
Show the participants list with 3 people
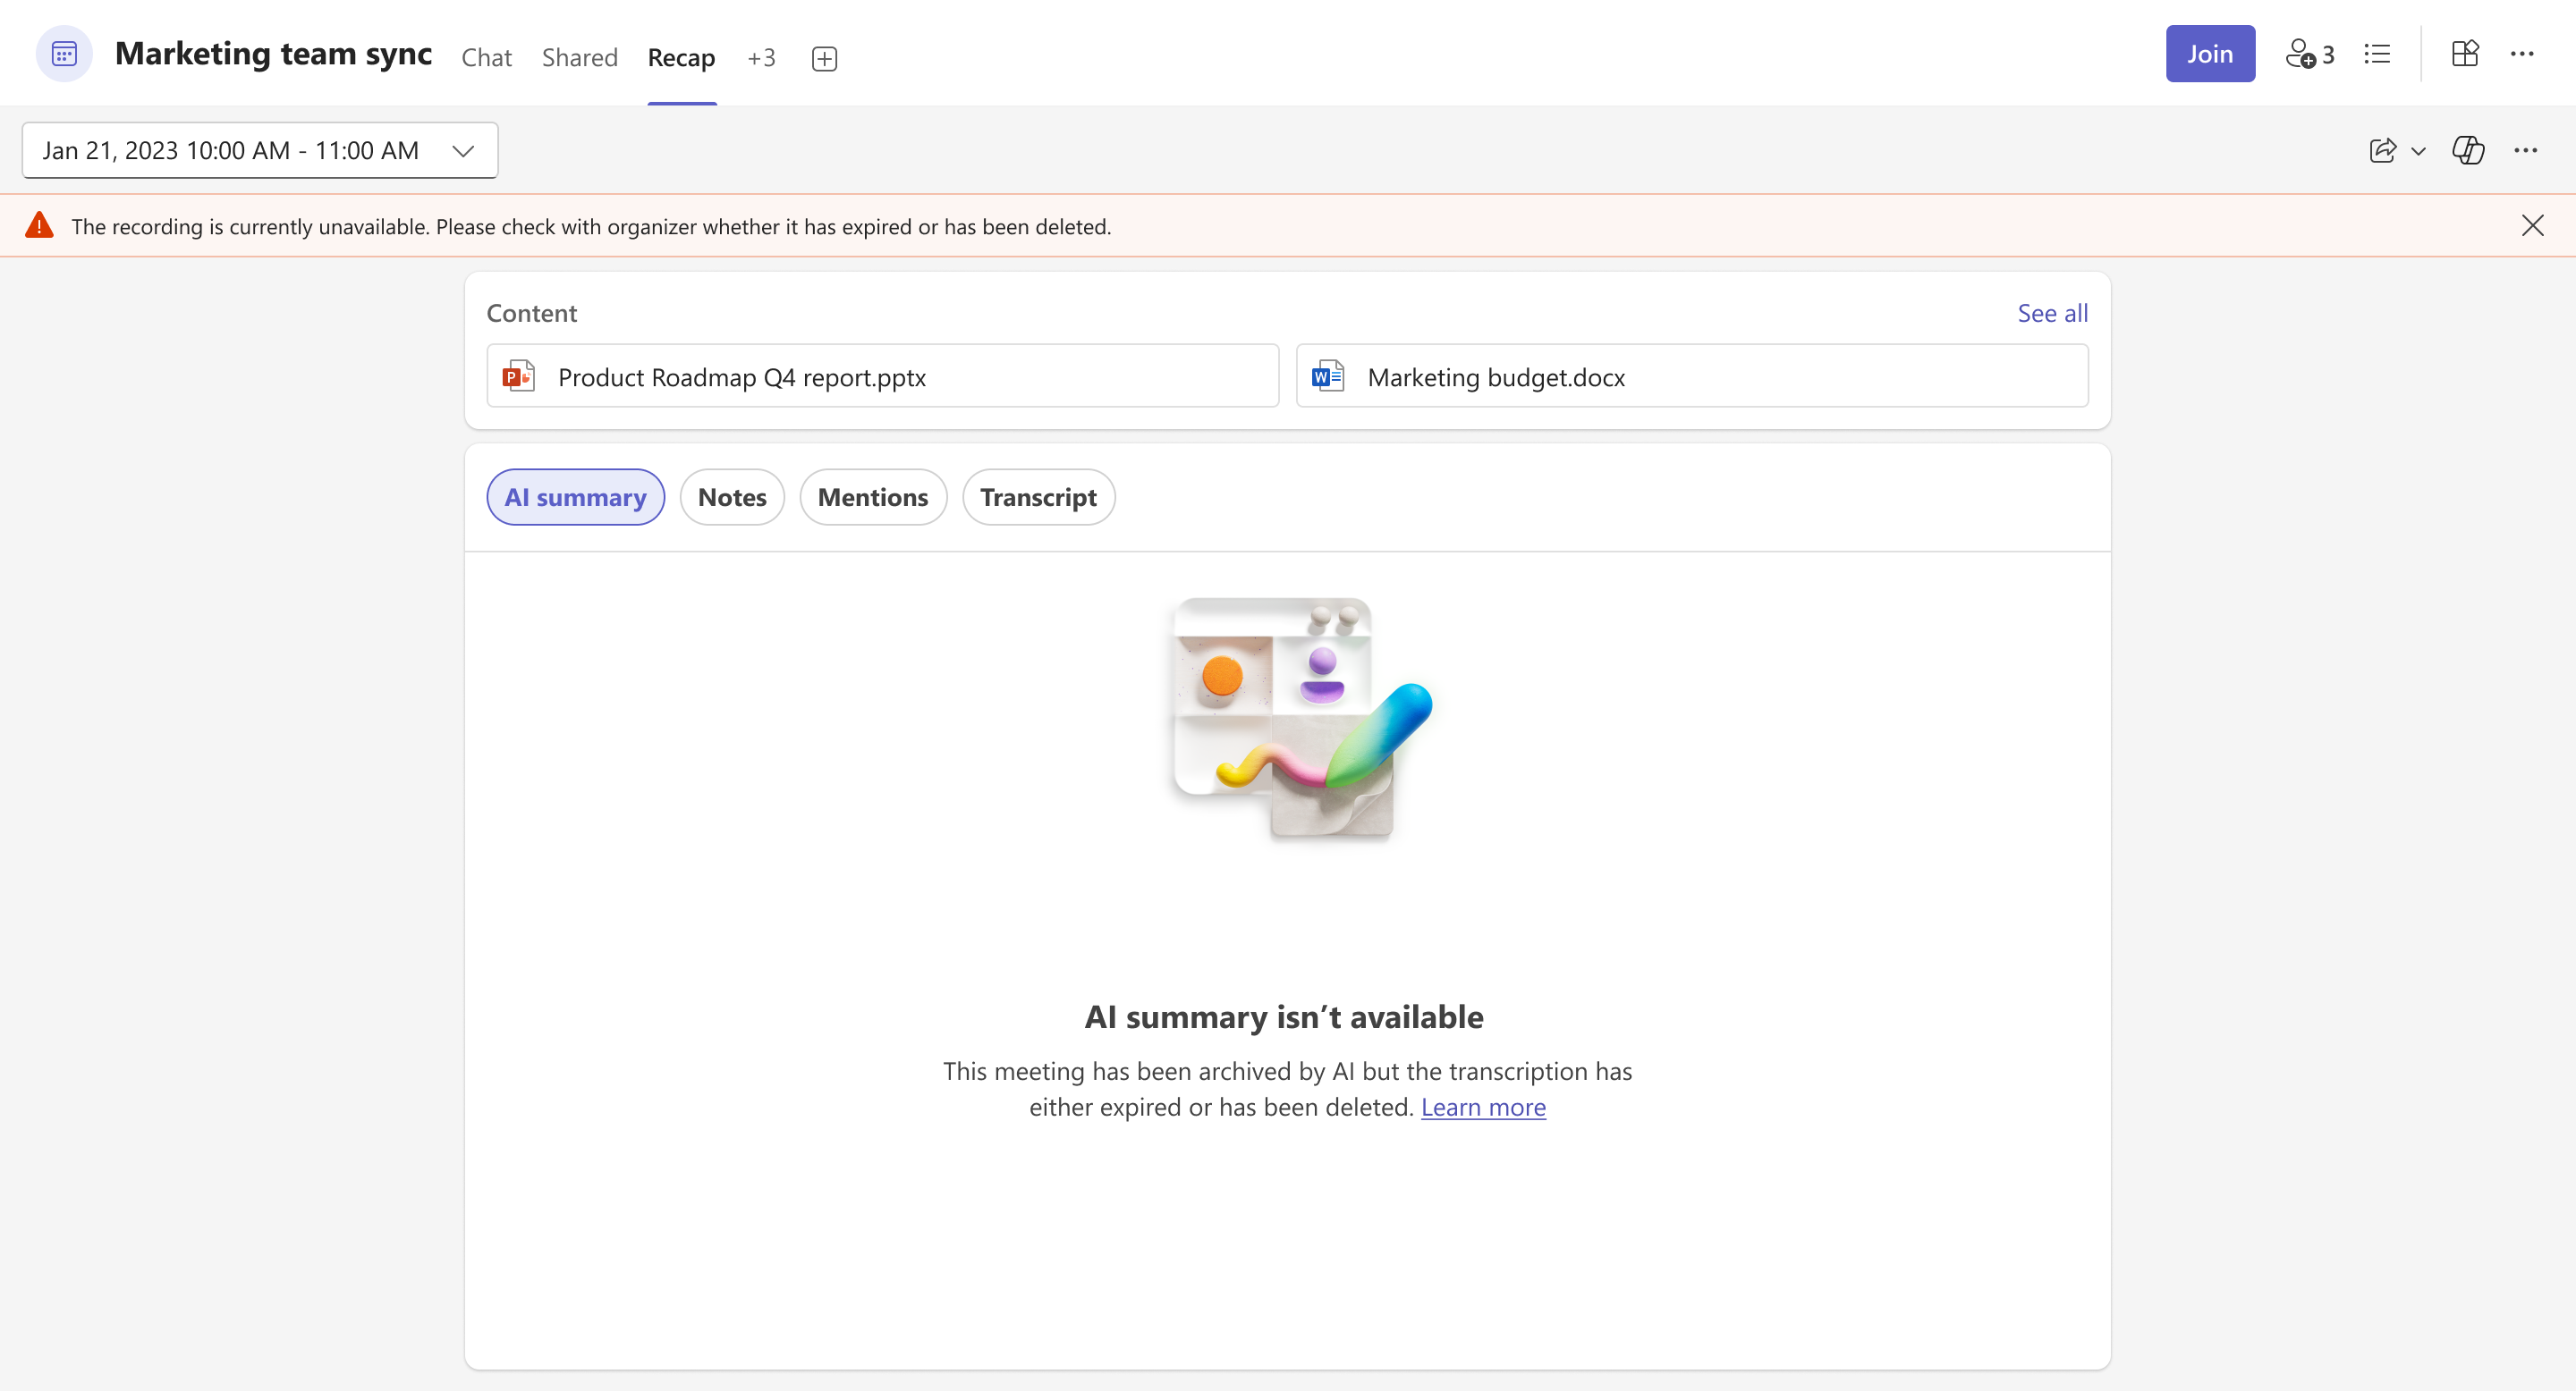[2310, 54]
